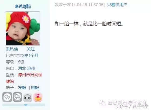Image resolution: width=151 pixels, height=110 pixels.
Task: Open hospital link 德州市妇幼保健院
Action: pyautogui.click(x=24, y=78)
